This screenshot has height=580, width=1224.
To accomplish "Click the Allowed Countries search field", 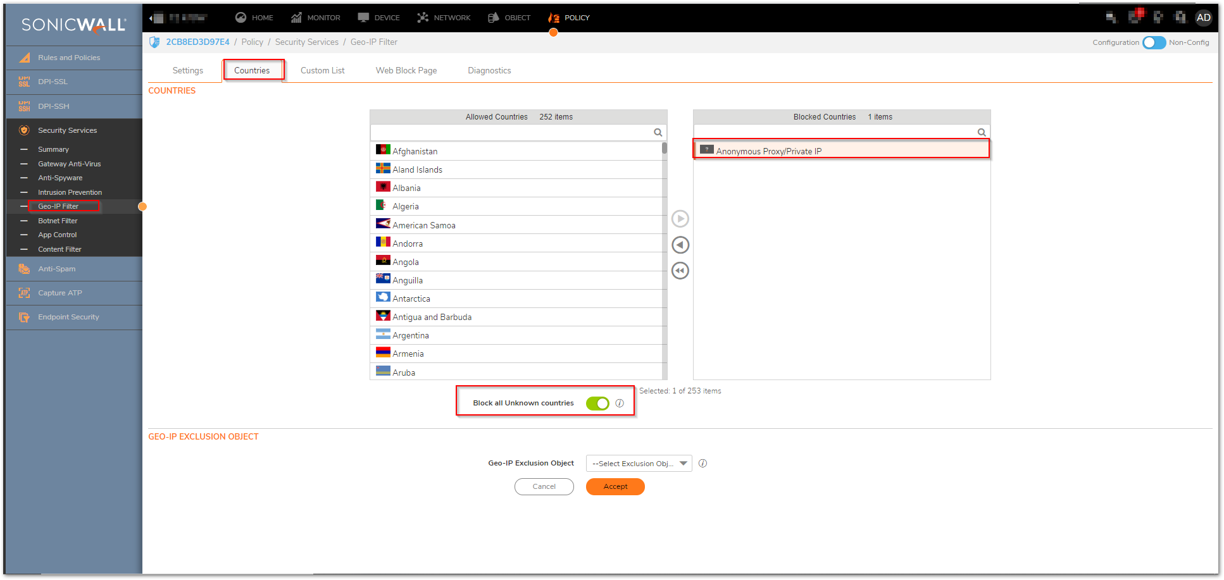I will click(x=518, y=132).
